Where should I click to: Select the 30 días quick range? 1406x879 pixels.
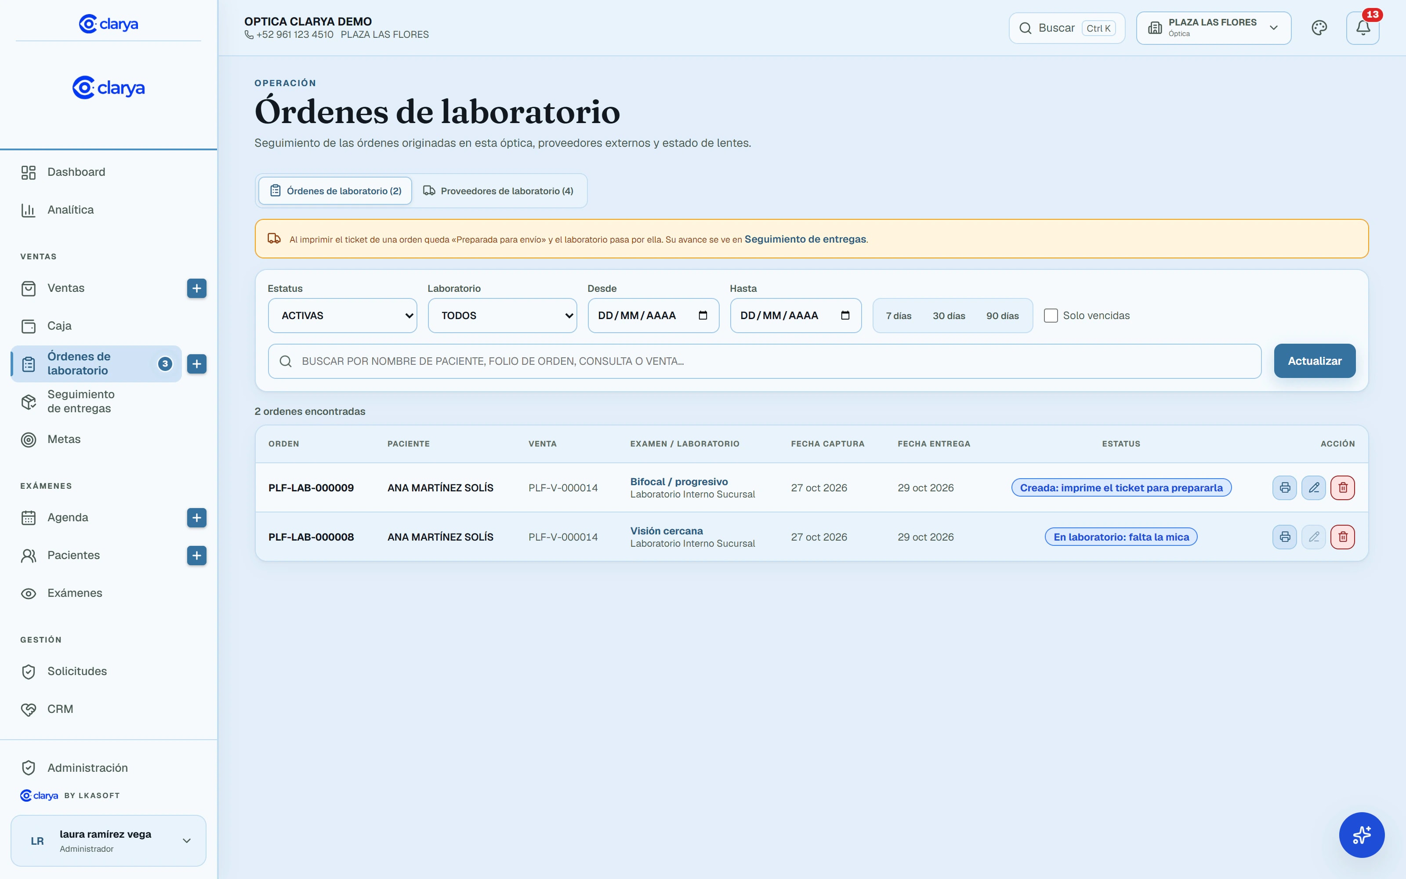(949, 316)
